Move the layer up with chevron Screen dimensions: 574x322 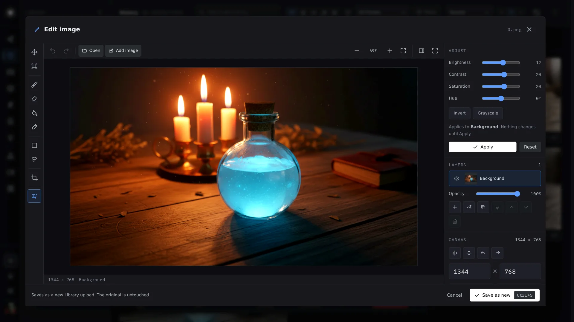click(512, 207)
